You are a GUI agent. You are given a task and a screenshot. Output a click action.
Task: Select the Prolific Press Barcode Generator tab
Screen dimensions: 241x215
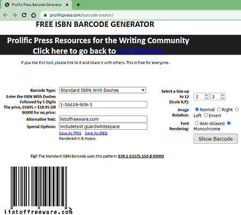tap(36, 5)
